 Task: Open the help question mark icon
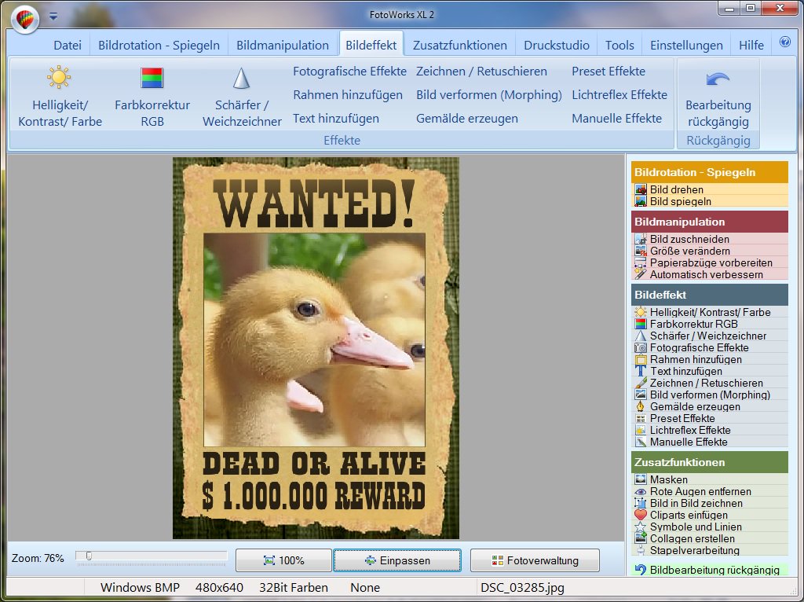(x=784, y=42)
